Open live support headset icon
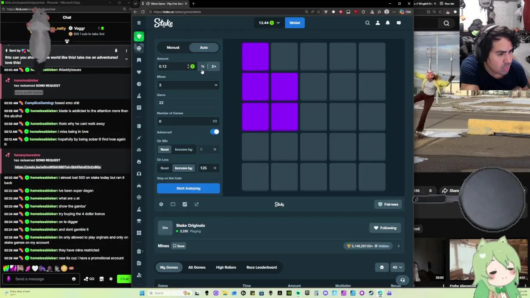530x298 pixels. click(x=402, y=280)
